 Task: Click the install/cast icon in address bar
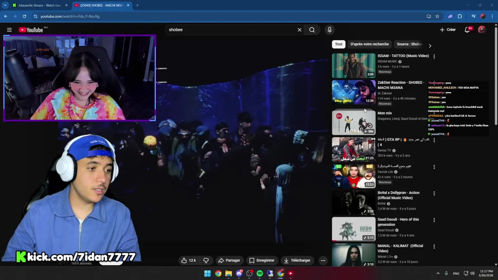pos(429,16)
